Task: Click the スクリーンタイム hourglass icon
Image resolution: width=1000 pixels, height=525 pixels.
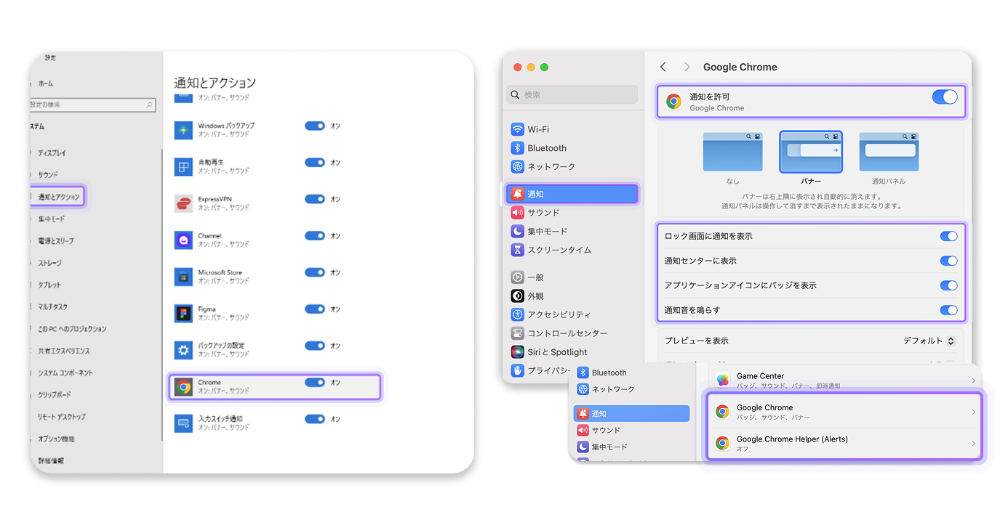Action: (x=518, y=250)
